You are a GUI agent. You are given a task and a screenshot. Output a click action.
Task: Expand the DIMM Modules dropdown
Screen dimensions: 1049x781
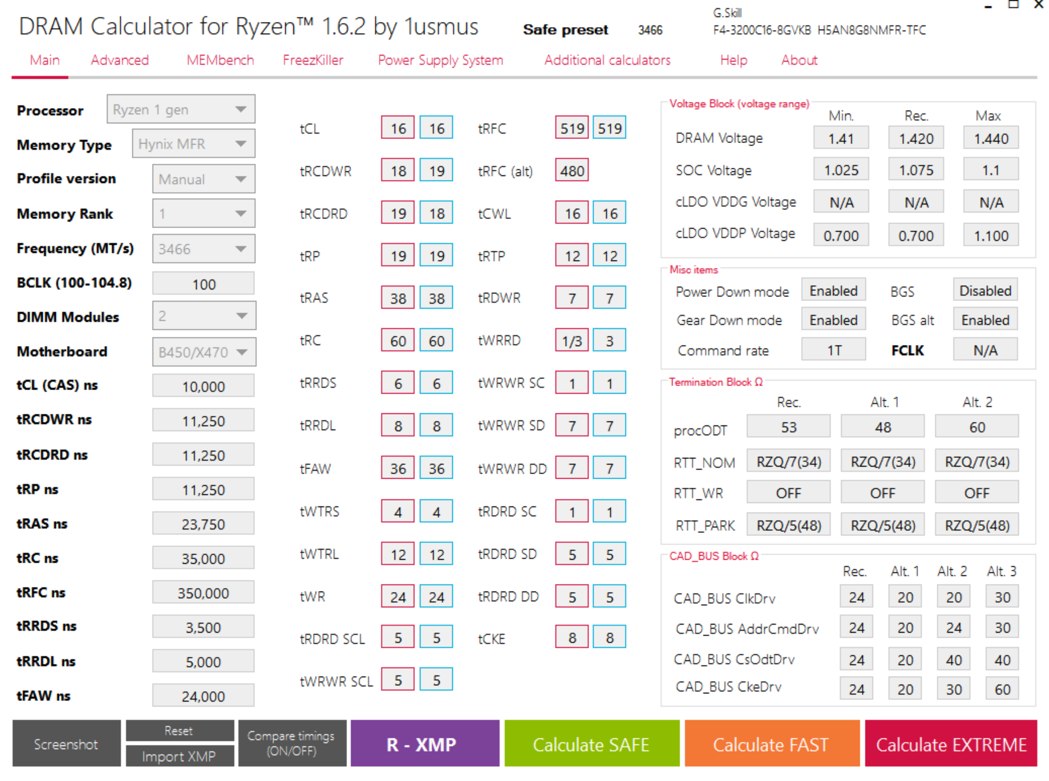click(204, 316)
